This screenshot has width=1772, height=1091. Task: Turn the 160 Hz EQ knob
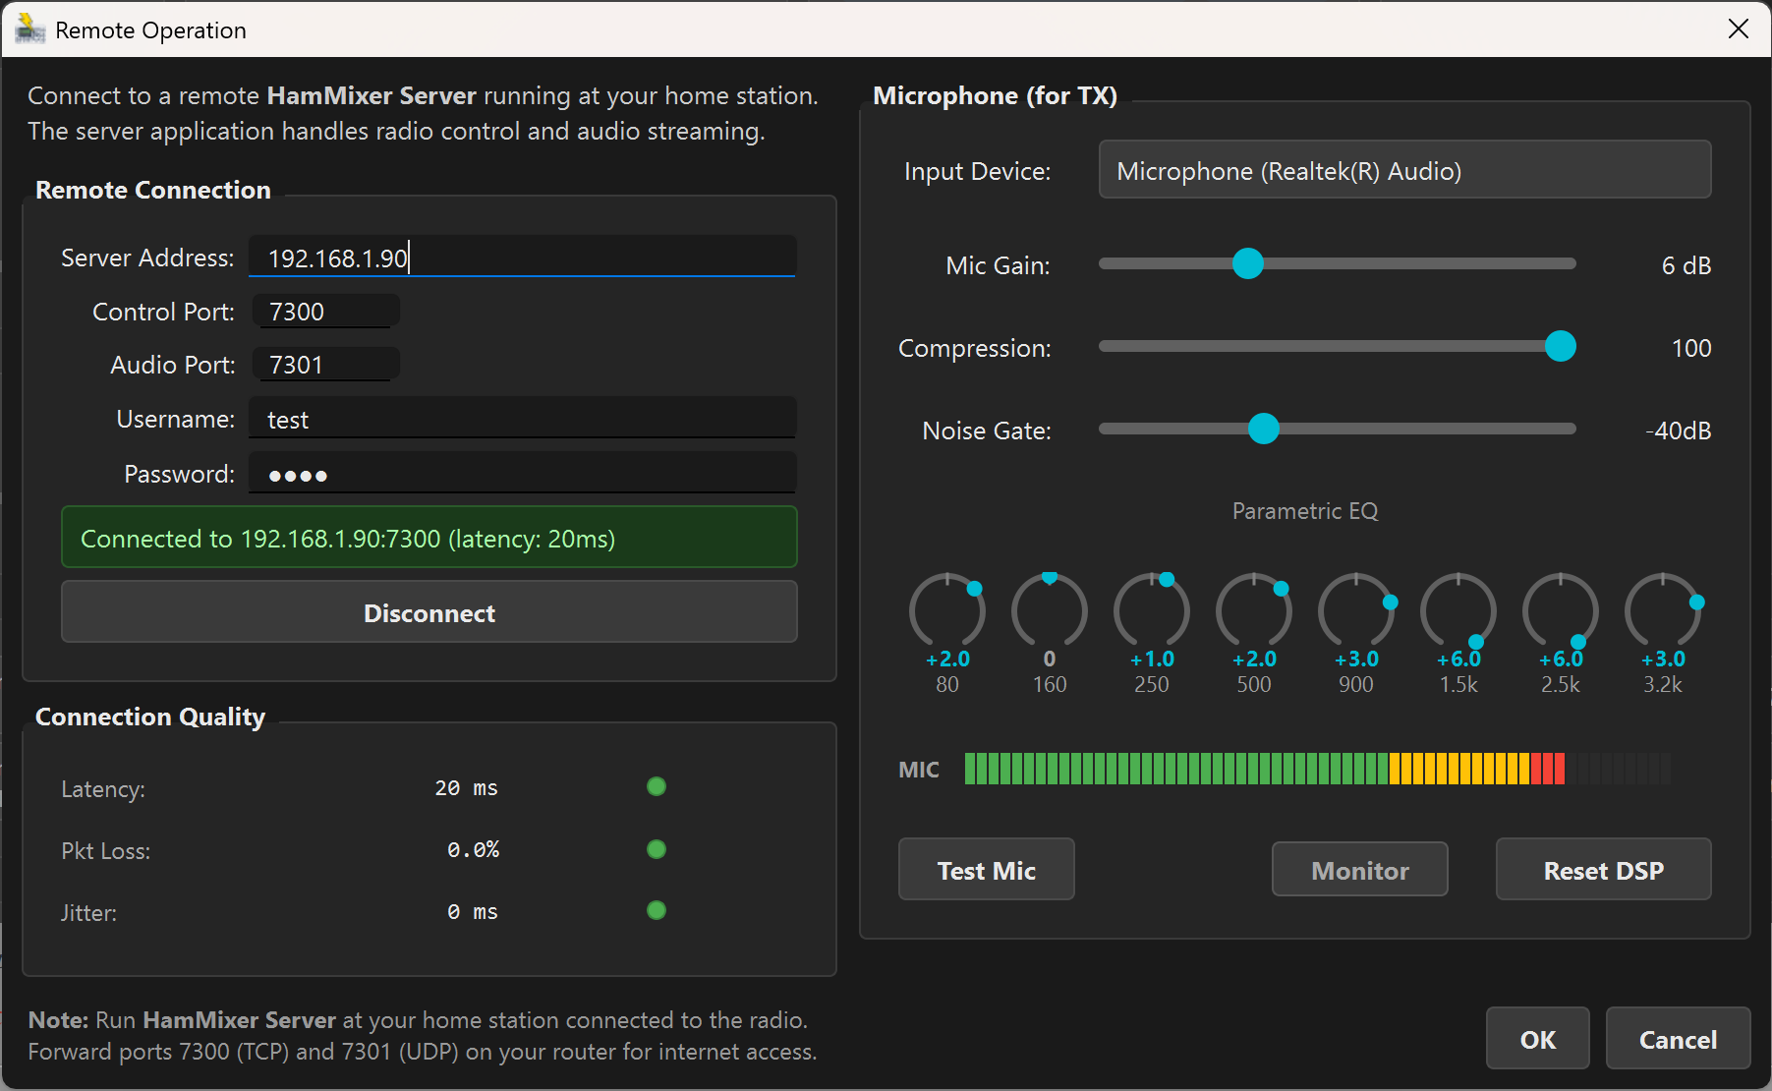1049,610
